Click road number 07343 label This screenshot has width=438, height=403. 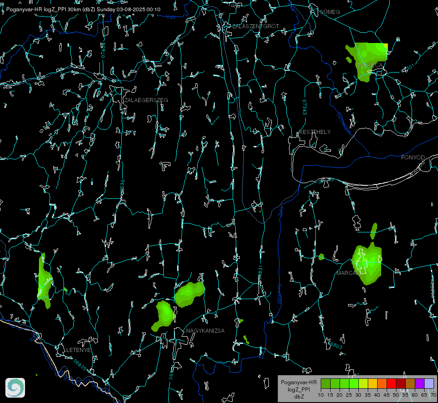click(x=304, y=107)
